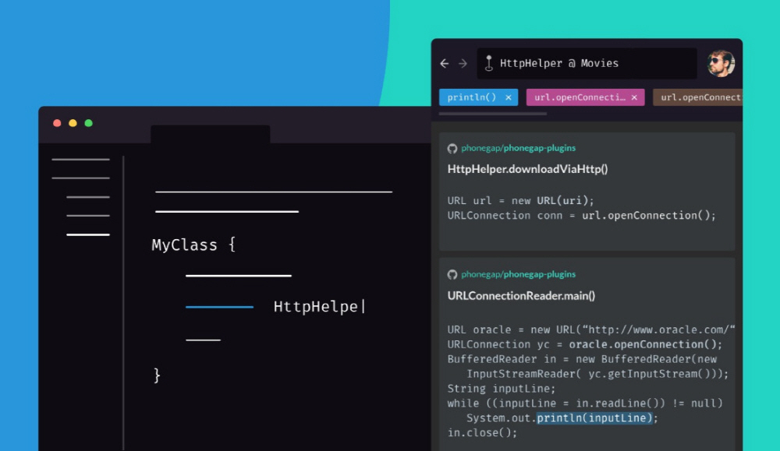Screen dimensions: 780x451
Task: Select the brown url.openConnect tag
Action: (x=700, y=97)
